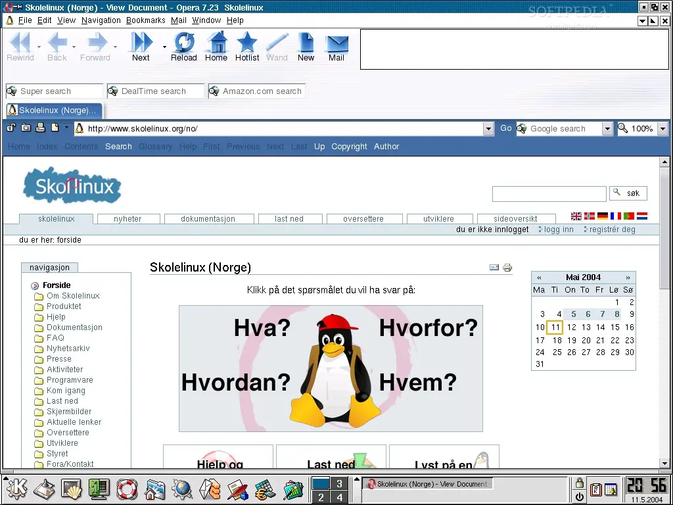Click the lock screen padlock icon

[x=580, y=483]
